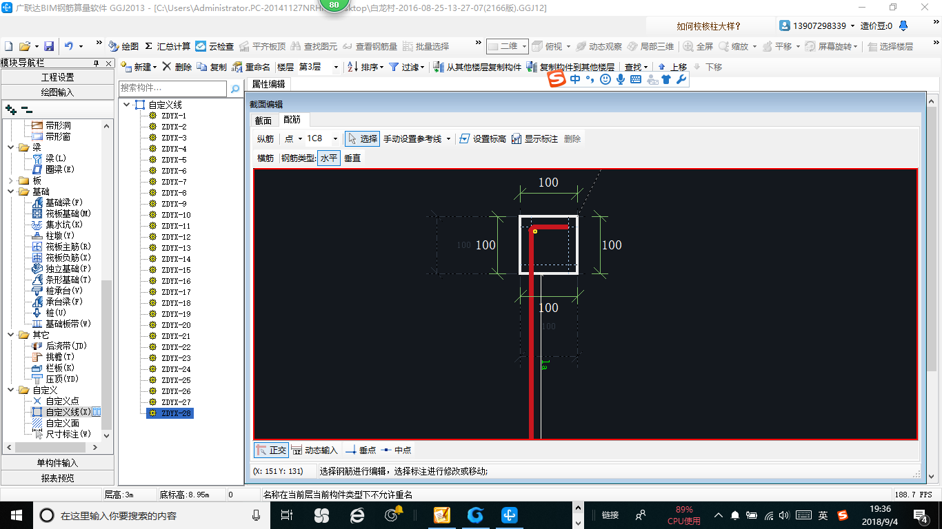Click the 造价豆:0 account link

pos(876,26)
